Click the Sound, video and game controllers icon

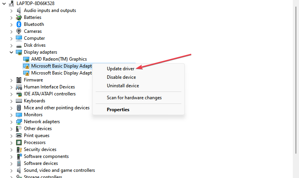click(x=19, y=170)
